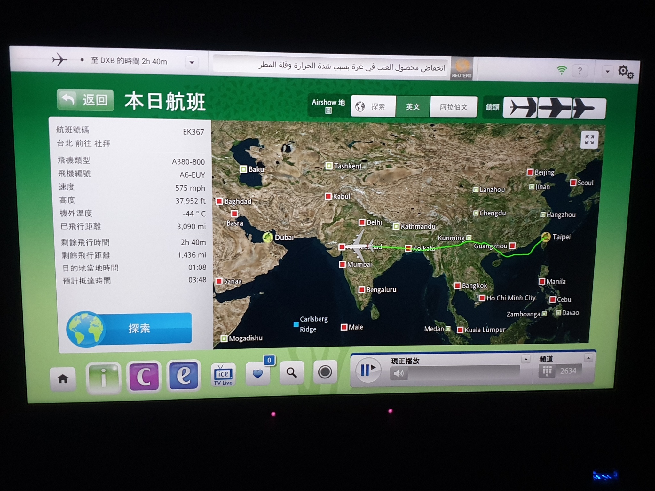Mute the audio speaker icon
Screen dimensions: 655x491
pos(399,373)
